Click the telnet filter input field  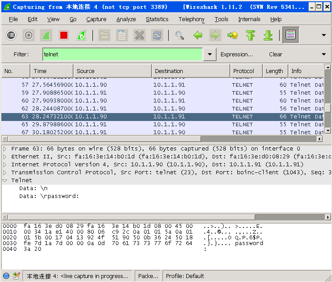click(x=122, y=55)
